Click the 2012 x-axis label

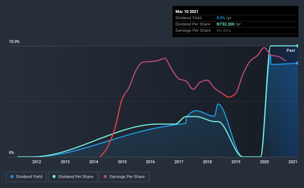pyautogui.click(x=37, y=162)
